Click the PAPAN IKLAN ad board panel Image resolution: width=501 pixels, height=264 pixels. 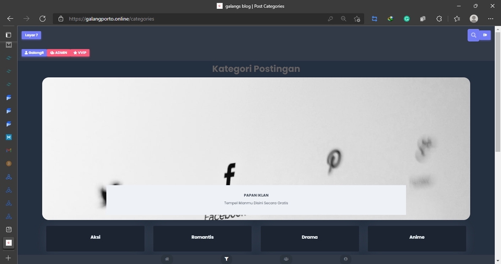coord(256,200)
